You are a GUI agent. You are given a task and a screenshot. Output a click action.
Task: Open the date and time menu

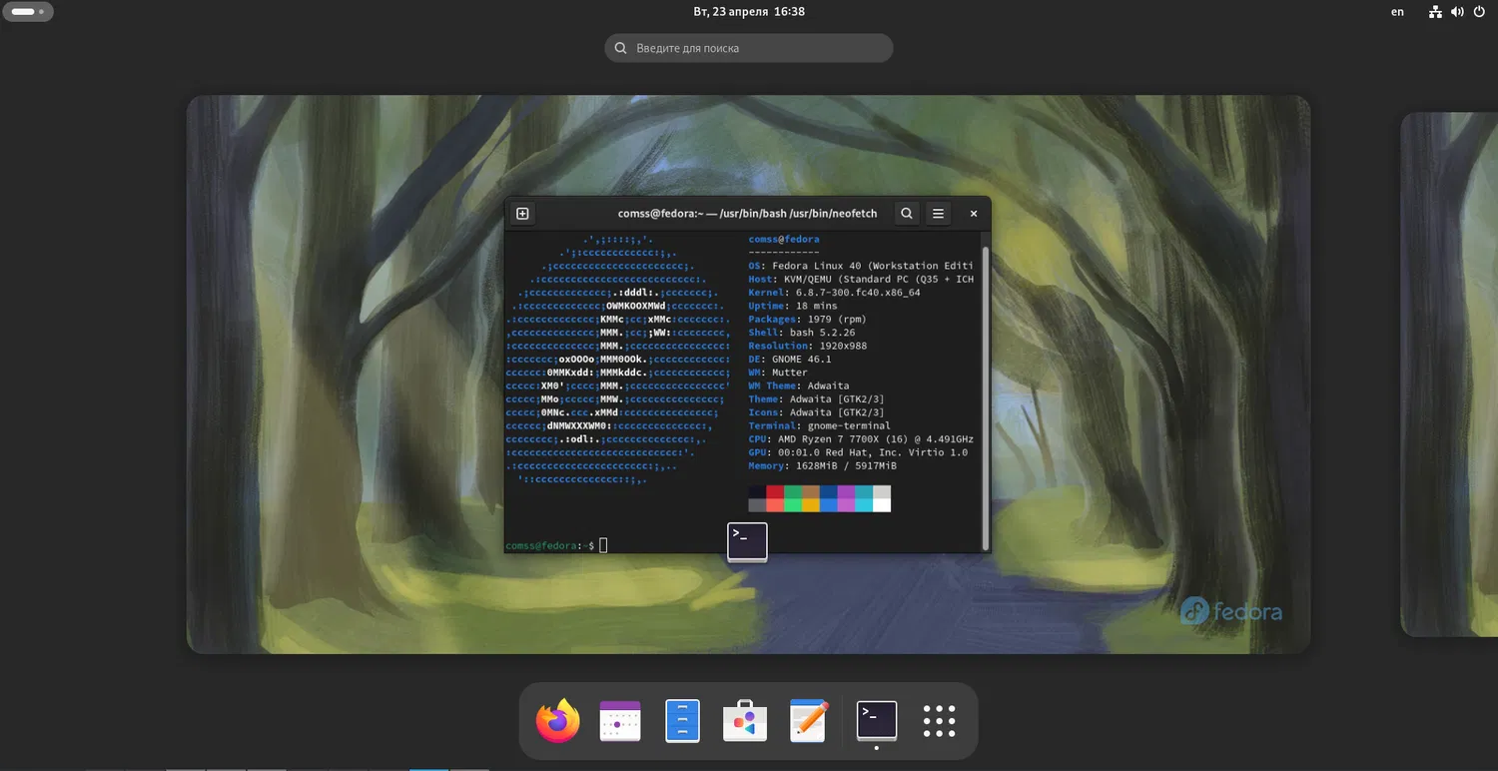point(748,12)
